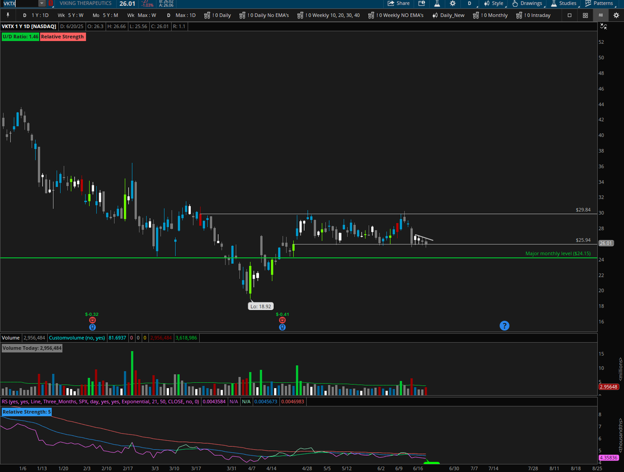Click the Major monthly level ($24.15) label
624x472 pixels.
pyautogui.click(x=558, y=253)
